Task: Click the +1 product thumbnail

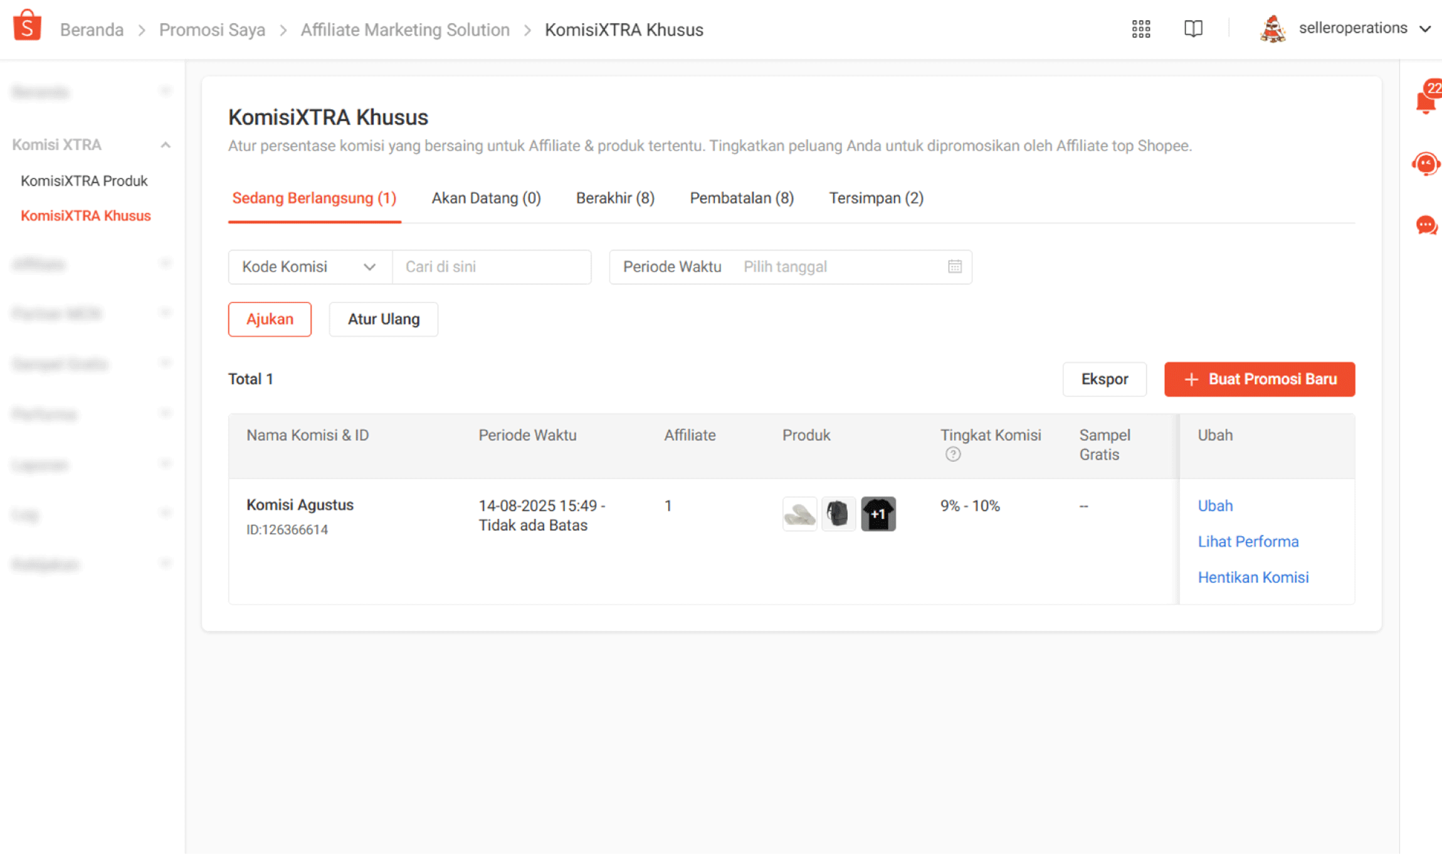Action: [x=878, y=514]
